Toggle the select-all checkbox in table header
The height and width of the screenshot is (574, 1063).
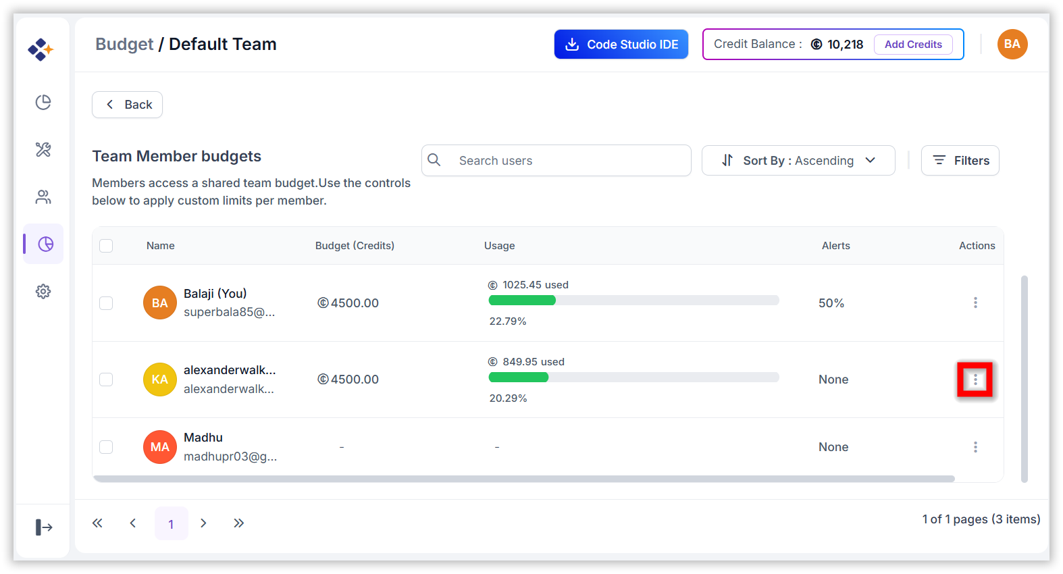coord(106,246)
